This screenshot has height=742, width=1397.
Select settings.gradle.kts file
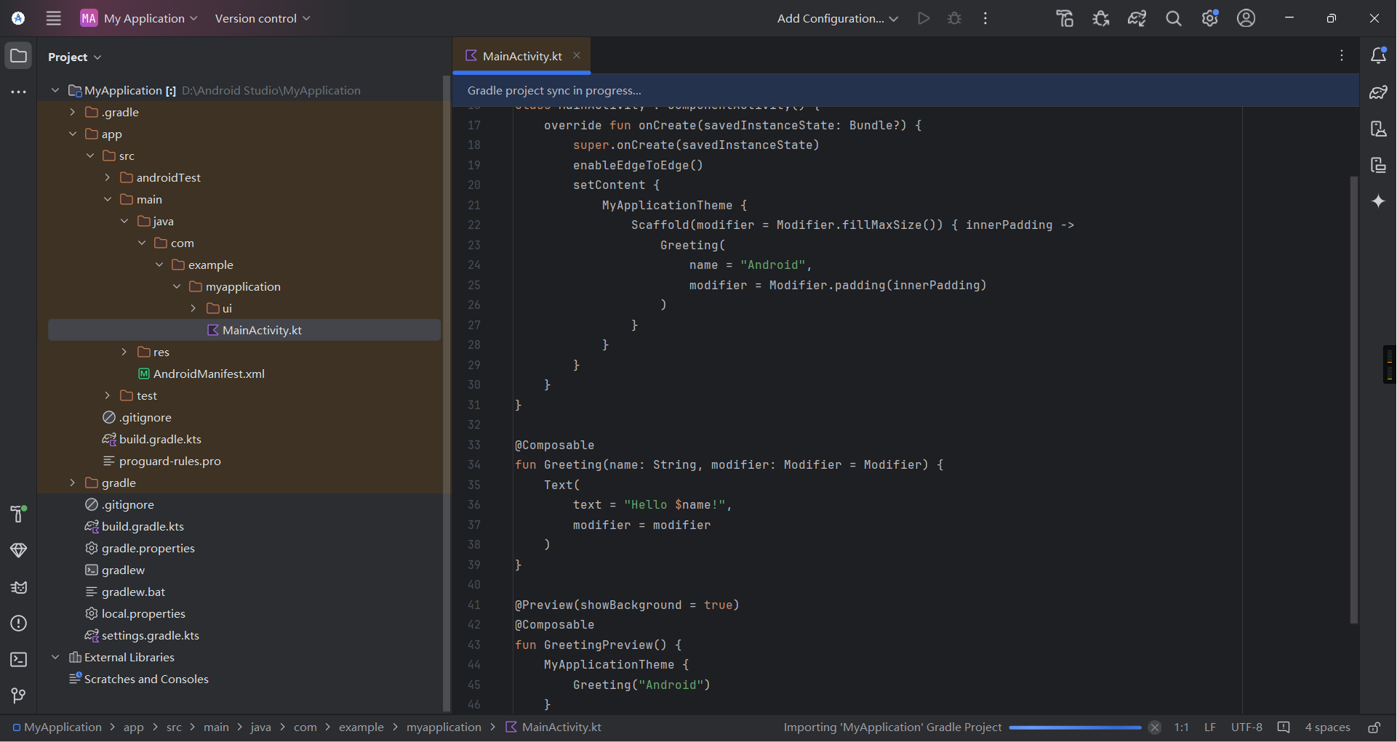tap(142, 635)
